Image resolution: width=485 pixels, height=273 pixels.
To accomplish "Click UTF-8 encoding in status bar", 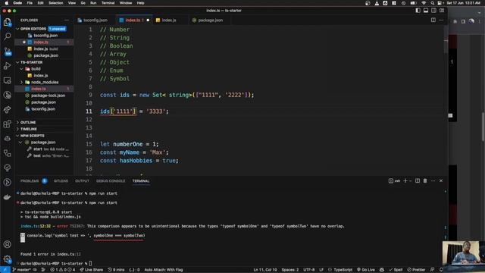I will tap(308, 270).
